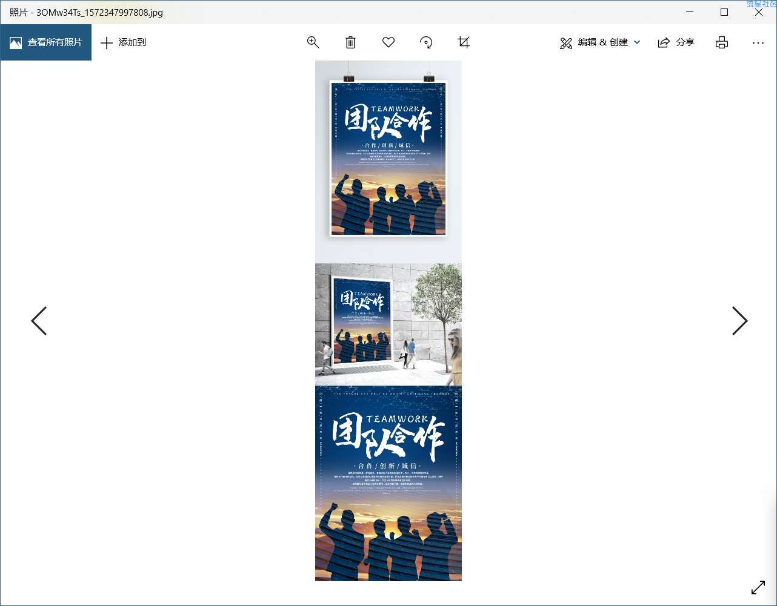Minimize the Photos window

pyautogui.click(x=689, y=12)
